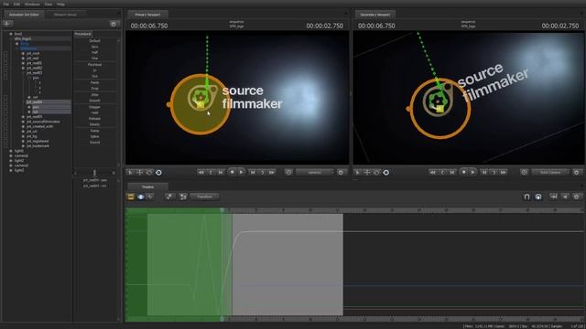Choose the move tool in Secondary Viewport
The width and height of the screenshot is (586, 329).
point(367,173)
